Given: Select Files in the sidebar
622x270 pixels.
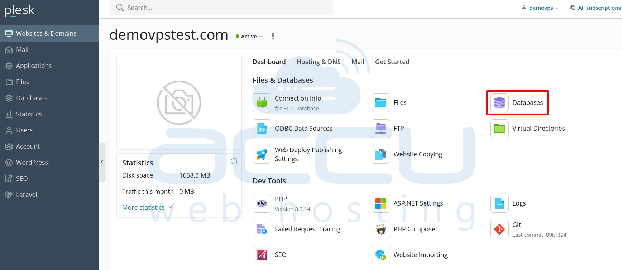Looking at the screenshot, I should pos(49,82).
